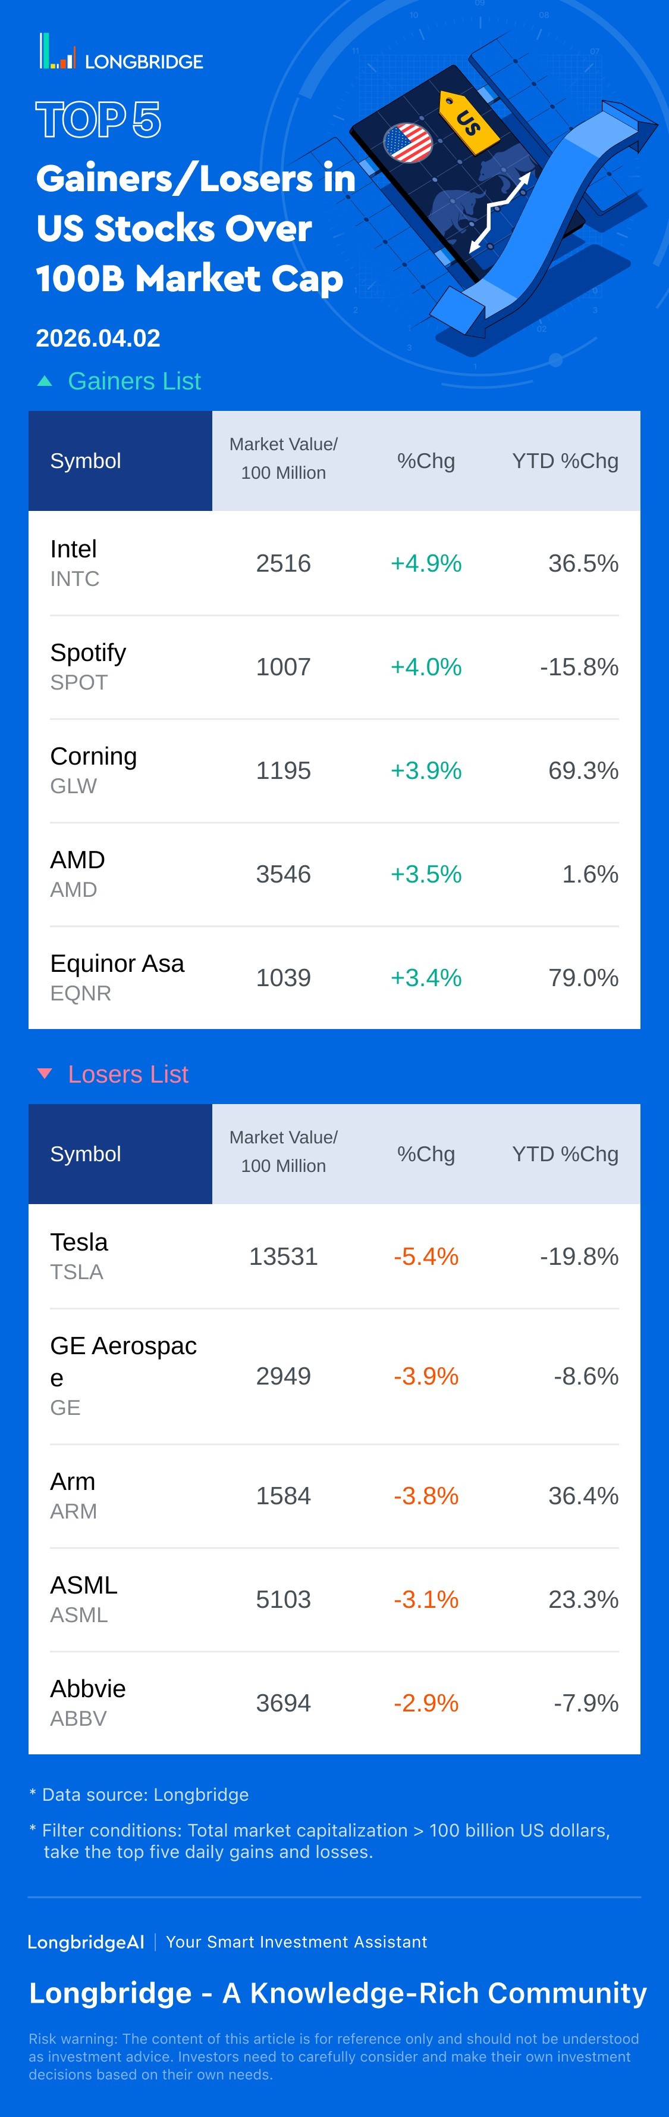Select the Intel INTC row
Screen dimensions: 669x2117
tap(333, 563)
